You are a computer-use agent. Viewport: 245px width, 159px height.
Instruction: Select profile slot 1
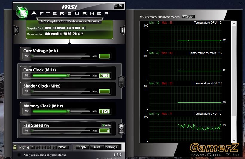click(x=33, y=147)
